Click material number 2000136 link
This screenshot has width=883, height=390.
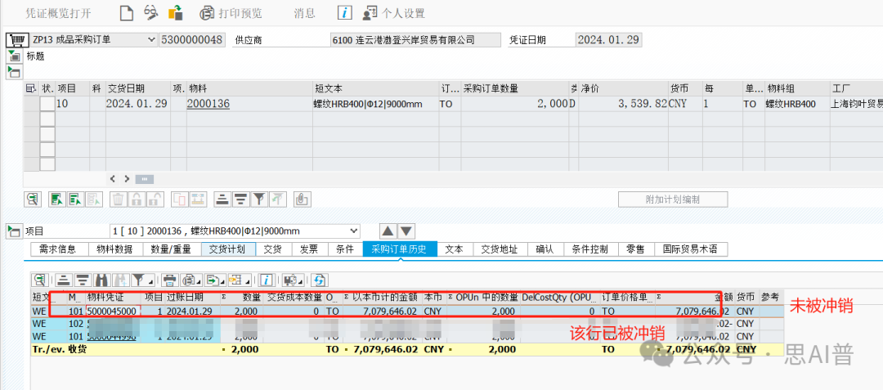(208, 104)
